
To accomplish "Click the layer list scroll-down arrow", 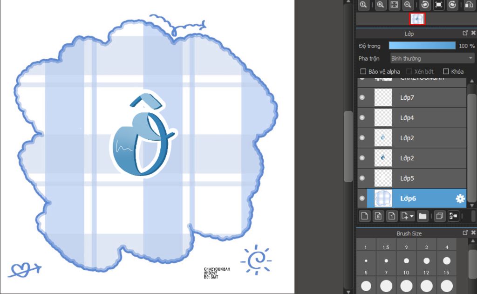I will (x=472, y=205).
